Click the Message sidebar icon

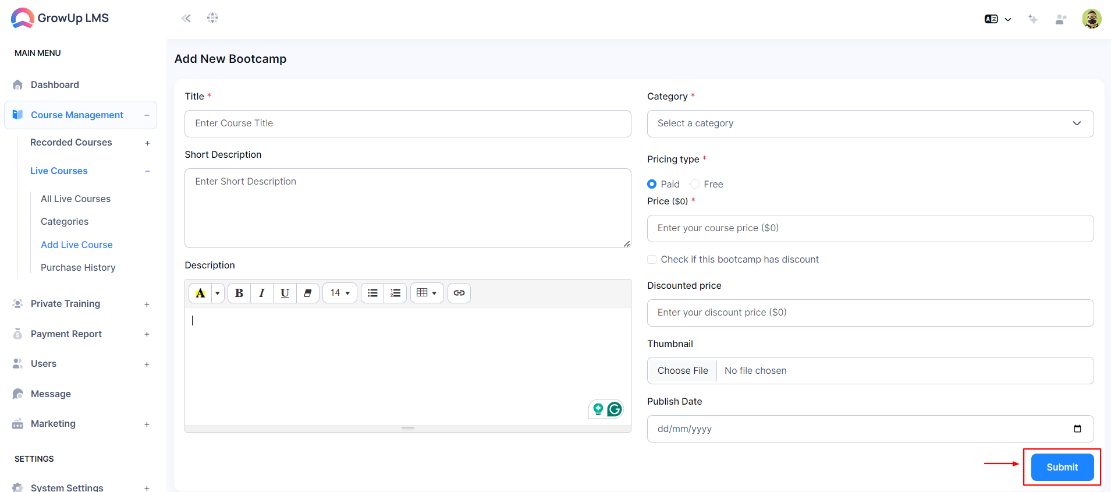tap(18, 394)
